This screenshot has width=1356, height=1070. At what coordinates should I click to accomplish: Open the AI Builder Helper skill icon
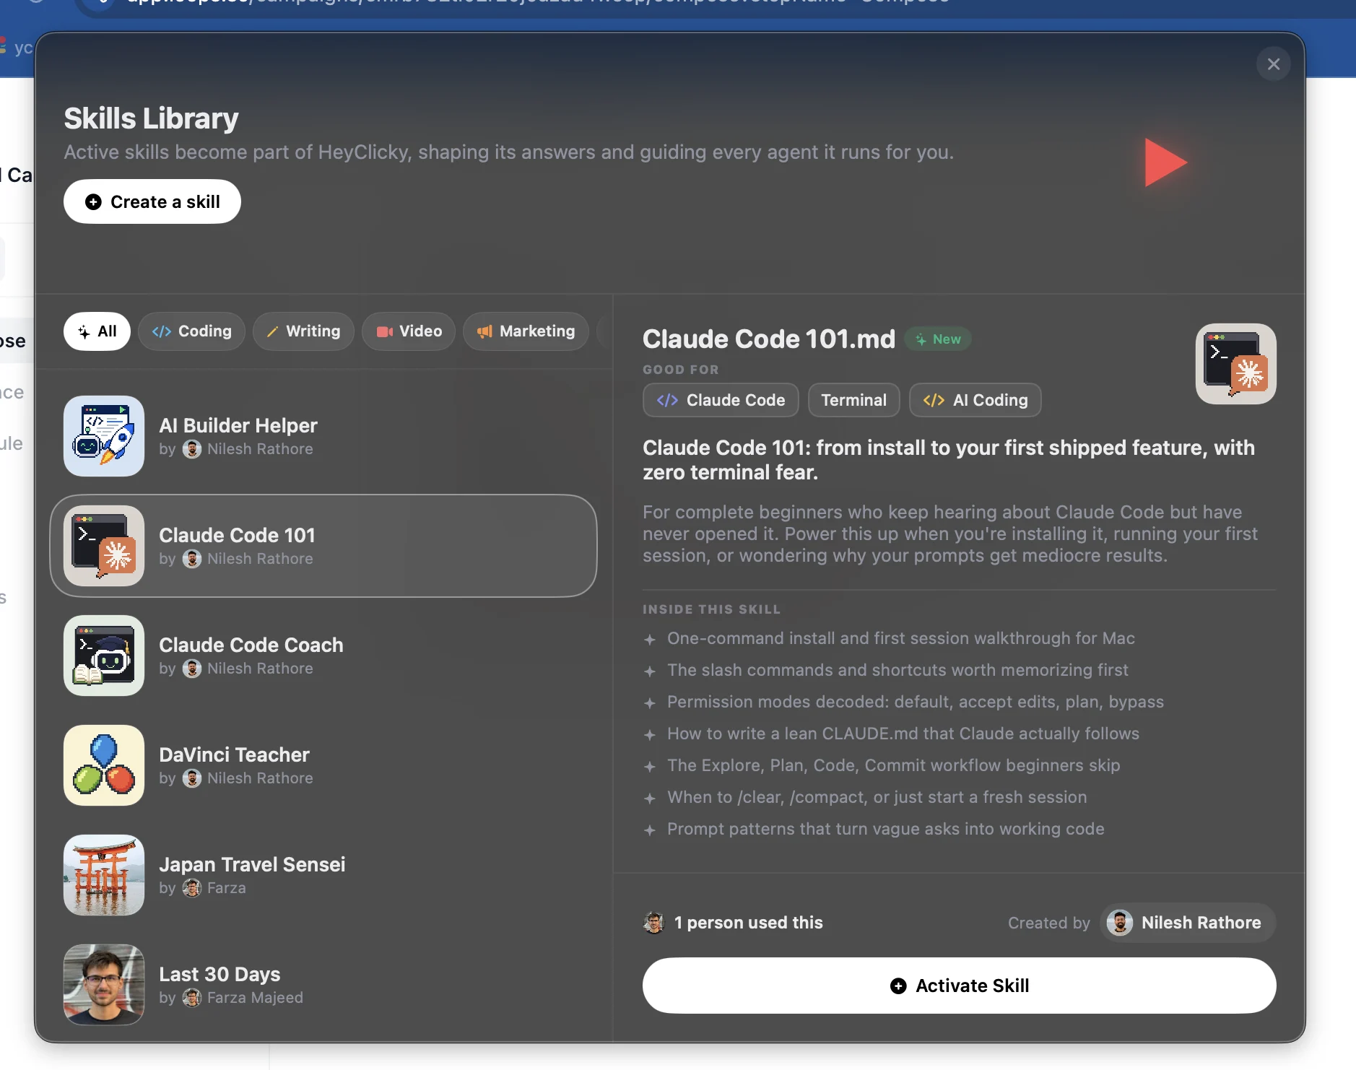pyautogui.click(x=104, y=436)
